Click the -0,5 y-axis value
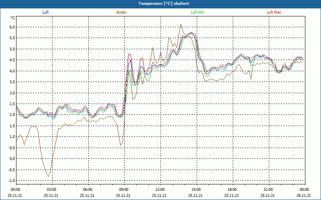Image resolution: width=321 pixels, height=200 pixels. click(x=12, y=170)
